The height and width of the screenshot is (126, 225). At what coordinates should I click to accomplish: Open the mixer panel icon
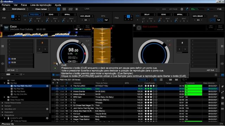coord(70,9)
